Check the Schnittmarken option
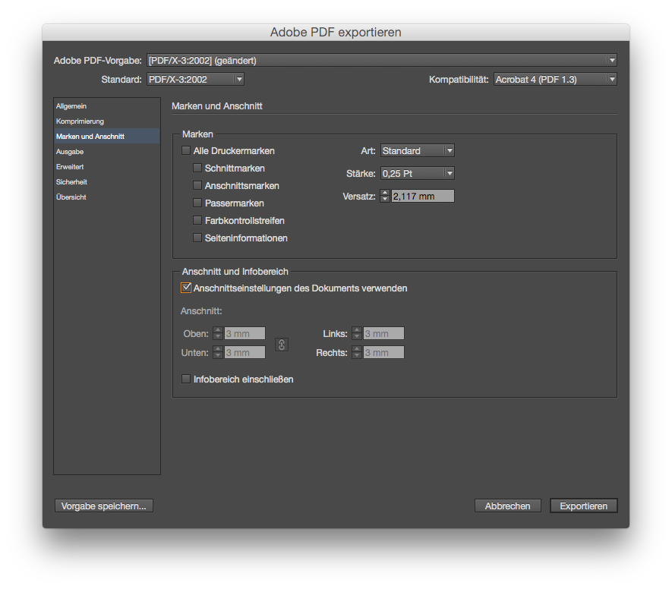This screenshot has height=589, width=672. tap(197, 168)
